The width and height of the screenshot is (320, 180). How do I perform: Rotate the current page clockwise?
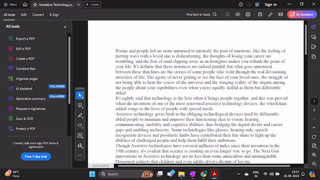click(314, 137)
